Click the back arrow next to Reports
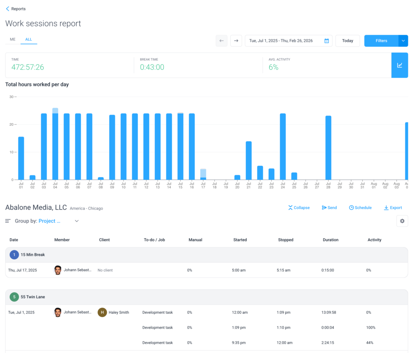The image size is (416, 353). [7, 9]
